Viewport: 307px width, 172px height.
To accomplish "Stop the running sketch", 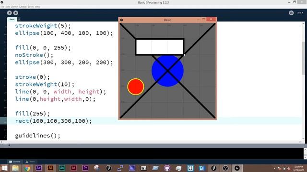I will (16, 13).
